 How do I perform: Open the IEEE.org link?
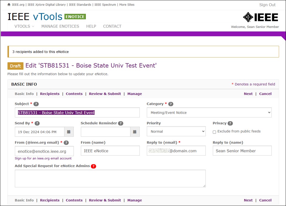[18, 5]
